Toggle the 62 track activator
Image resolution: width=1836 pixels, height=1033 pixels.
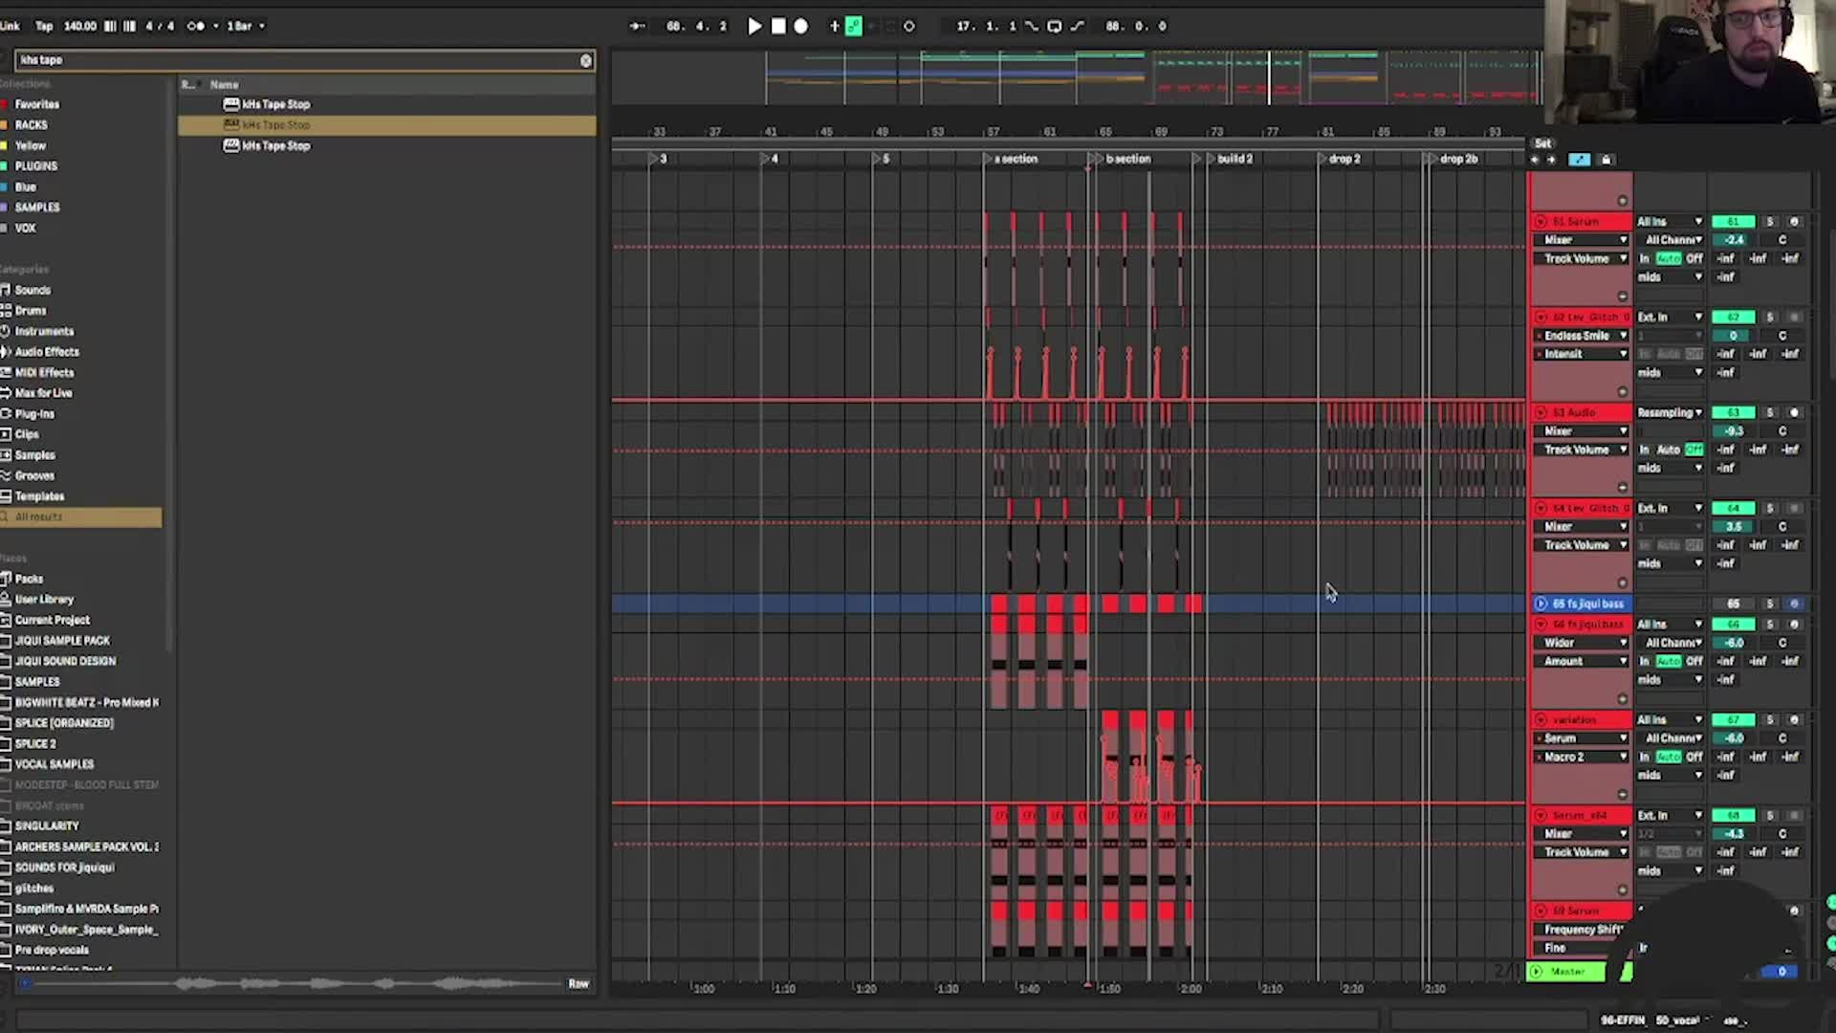point(1734,317)
